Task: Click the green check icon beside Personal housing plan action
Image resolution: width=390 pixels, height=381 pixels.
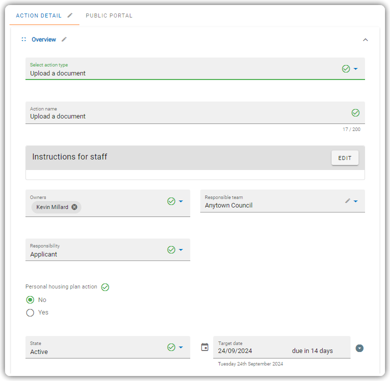Action: click(105, 287)
